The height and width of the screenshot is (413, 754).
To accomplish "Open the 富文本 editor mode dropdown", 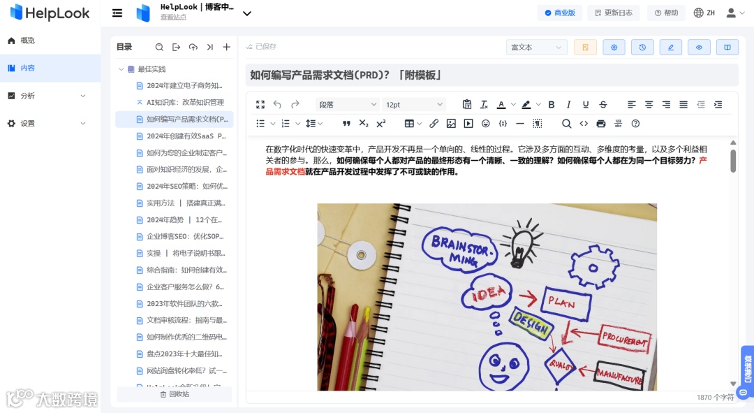I will [x=536, y=46].
